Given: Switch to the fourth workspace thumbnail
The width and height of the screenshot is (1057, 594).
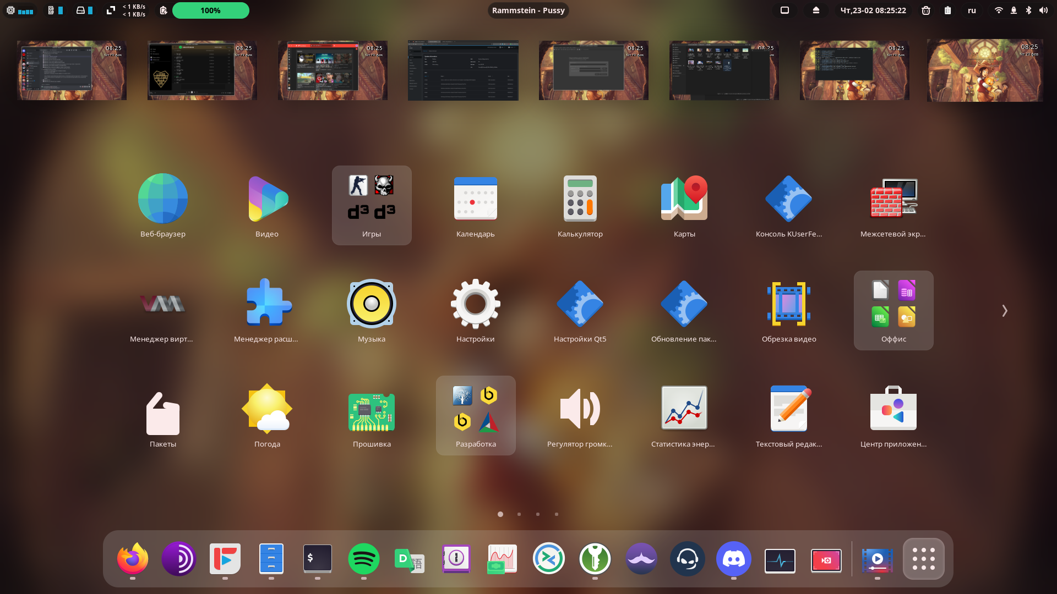Looking at the screenshot, I should tap(463, 70).
